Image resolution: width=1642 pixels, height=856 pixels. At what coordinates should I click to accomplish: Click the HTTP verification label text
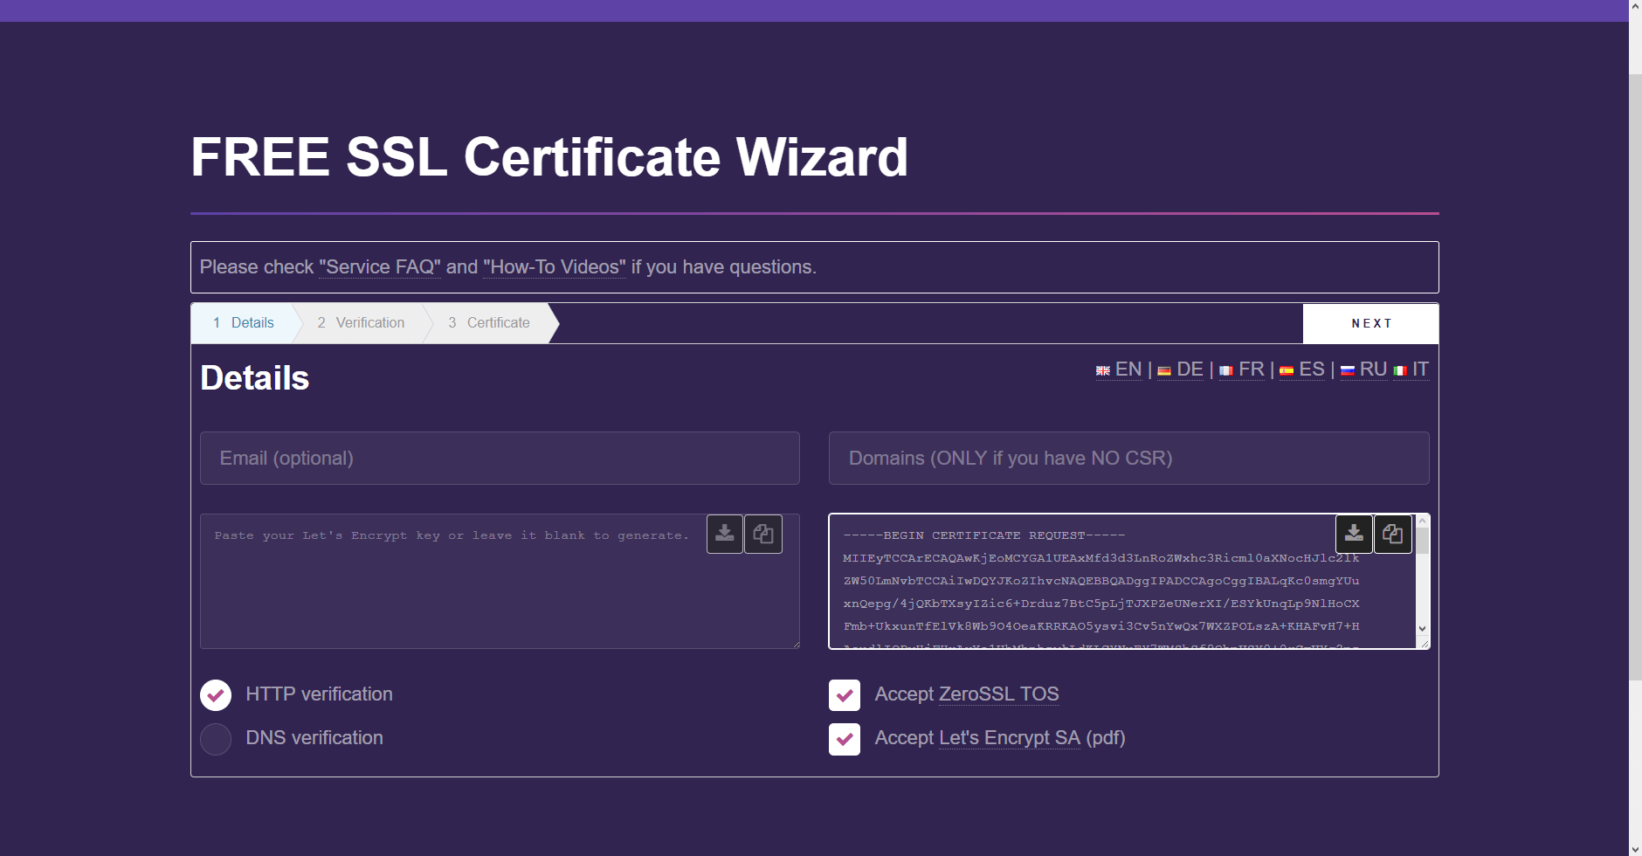(319, 694)
